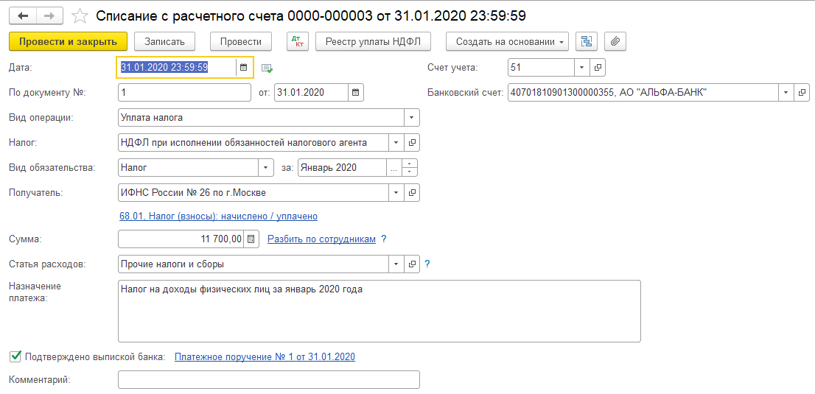
Task: Open calendar picker for Дата field
Action: (x=244, y=67)
